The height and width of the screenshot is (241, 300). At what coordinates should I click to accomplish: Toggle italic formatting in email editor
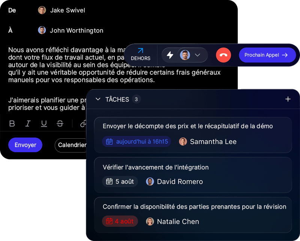coord(28,124)
